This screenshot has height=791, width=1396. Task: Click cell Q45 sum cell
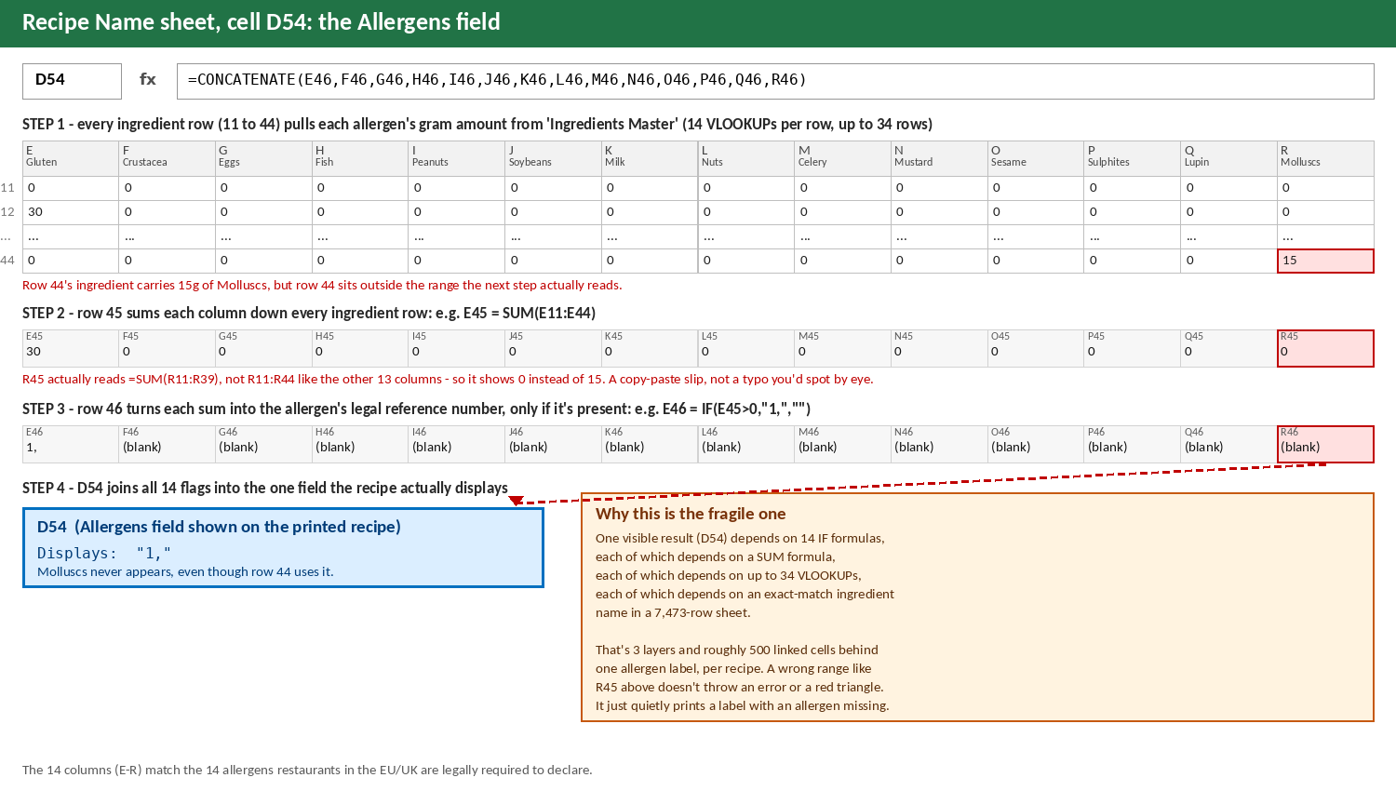click(x=1229, y=348)
